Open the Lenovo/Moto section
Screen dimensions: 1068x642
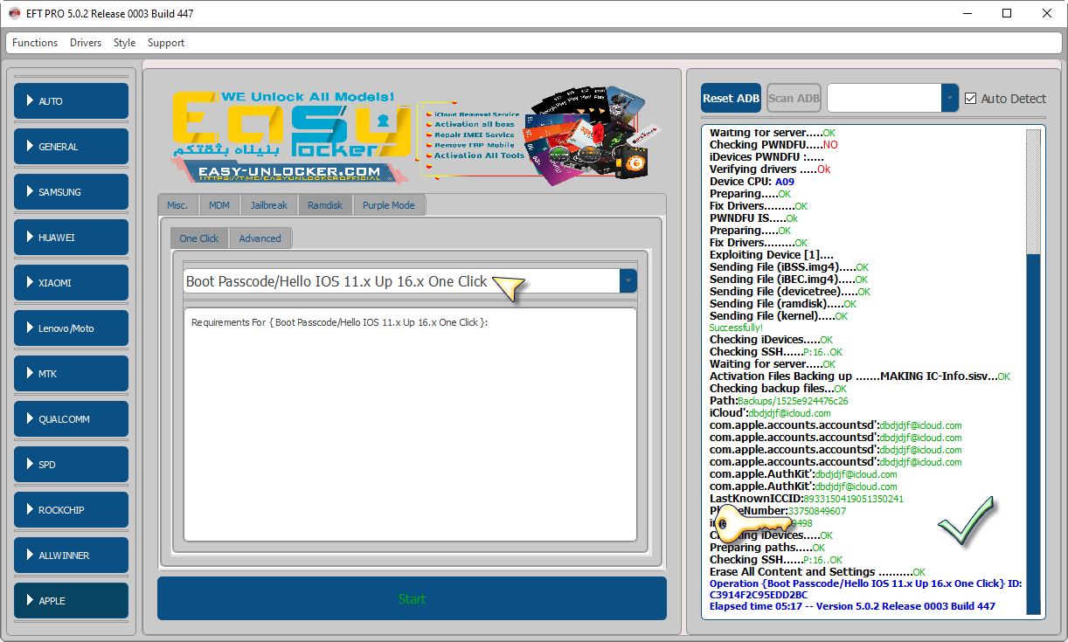[x=71, y=328]
